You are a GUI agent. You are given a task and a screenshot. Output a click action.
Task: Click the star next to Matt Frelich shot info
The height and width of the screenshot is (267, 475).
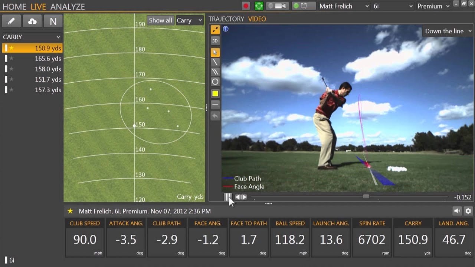click(70, 211)
